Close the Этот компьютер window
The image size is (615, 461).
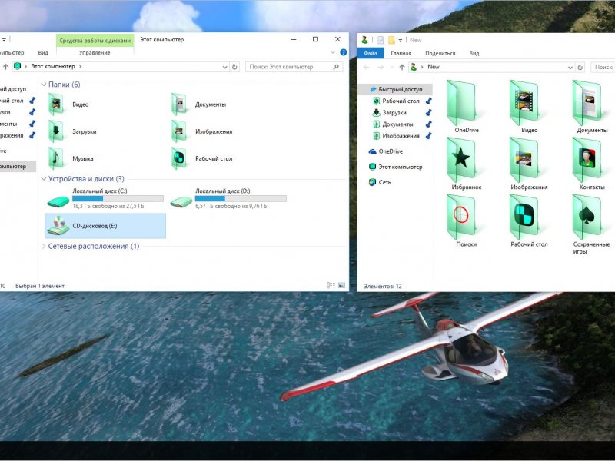(x=337, y=39)
